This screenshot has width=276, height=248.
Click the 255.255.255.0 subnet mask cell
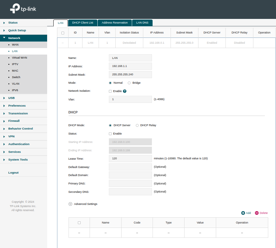(x=184, y=43)
